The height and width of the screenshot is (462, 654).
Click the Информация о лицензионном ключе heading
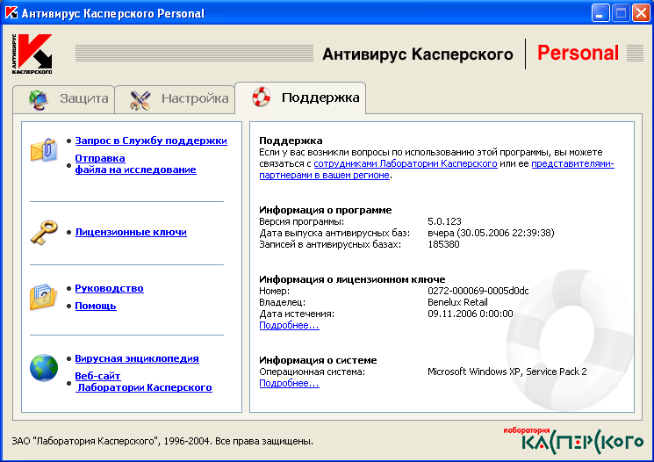coord(352,279)
